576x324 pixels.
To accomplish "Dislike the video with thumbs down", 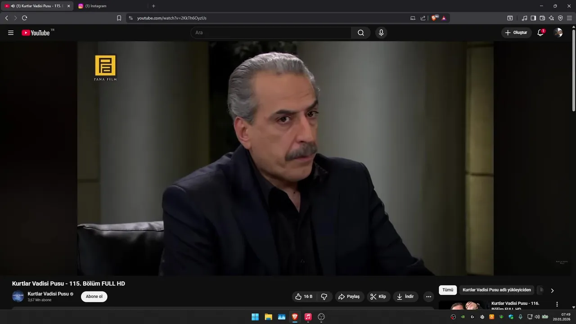I will pyautogui.click(x=324, y=297).
